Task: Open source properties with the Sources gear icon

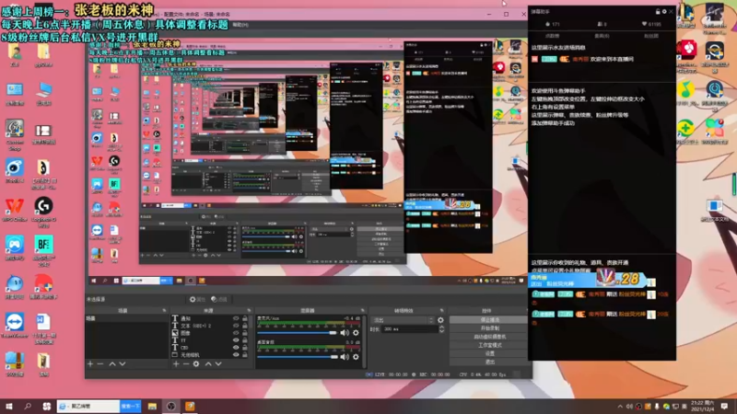Action: click(x=196, y=363)
